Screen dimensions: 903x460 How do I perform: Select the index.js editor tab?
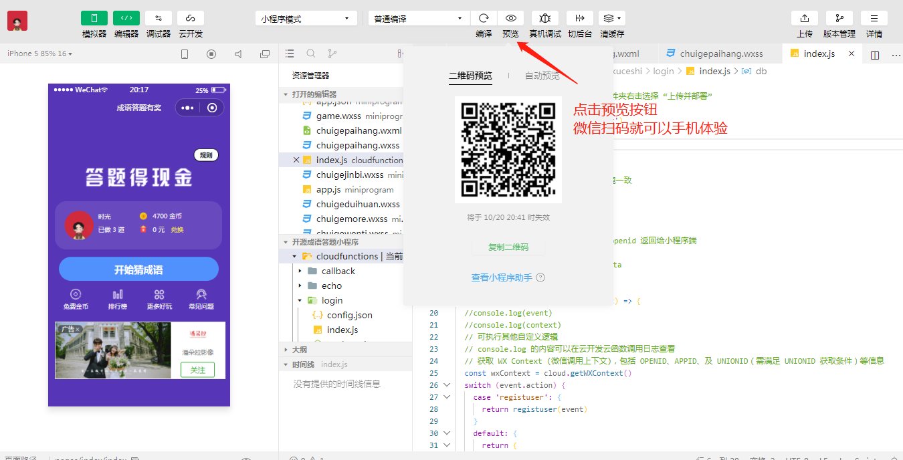point(819,53)
